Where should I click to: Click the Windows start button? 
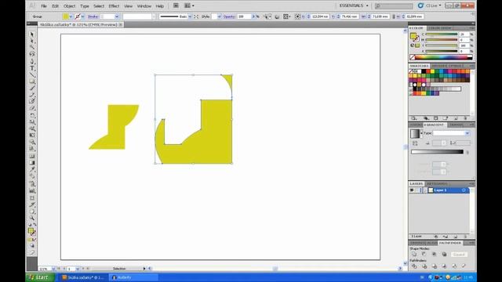click(39, 277)
